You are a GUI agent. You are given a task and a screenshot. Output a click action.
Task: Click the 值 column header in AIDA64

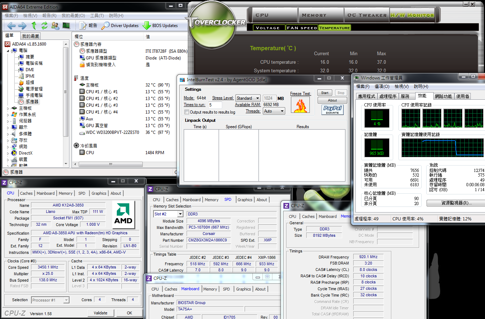click(165, 37)
